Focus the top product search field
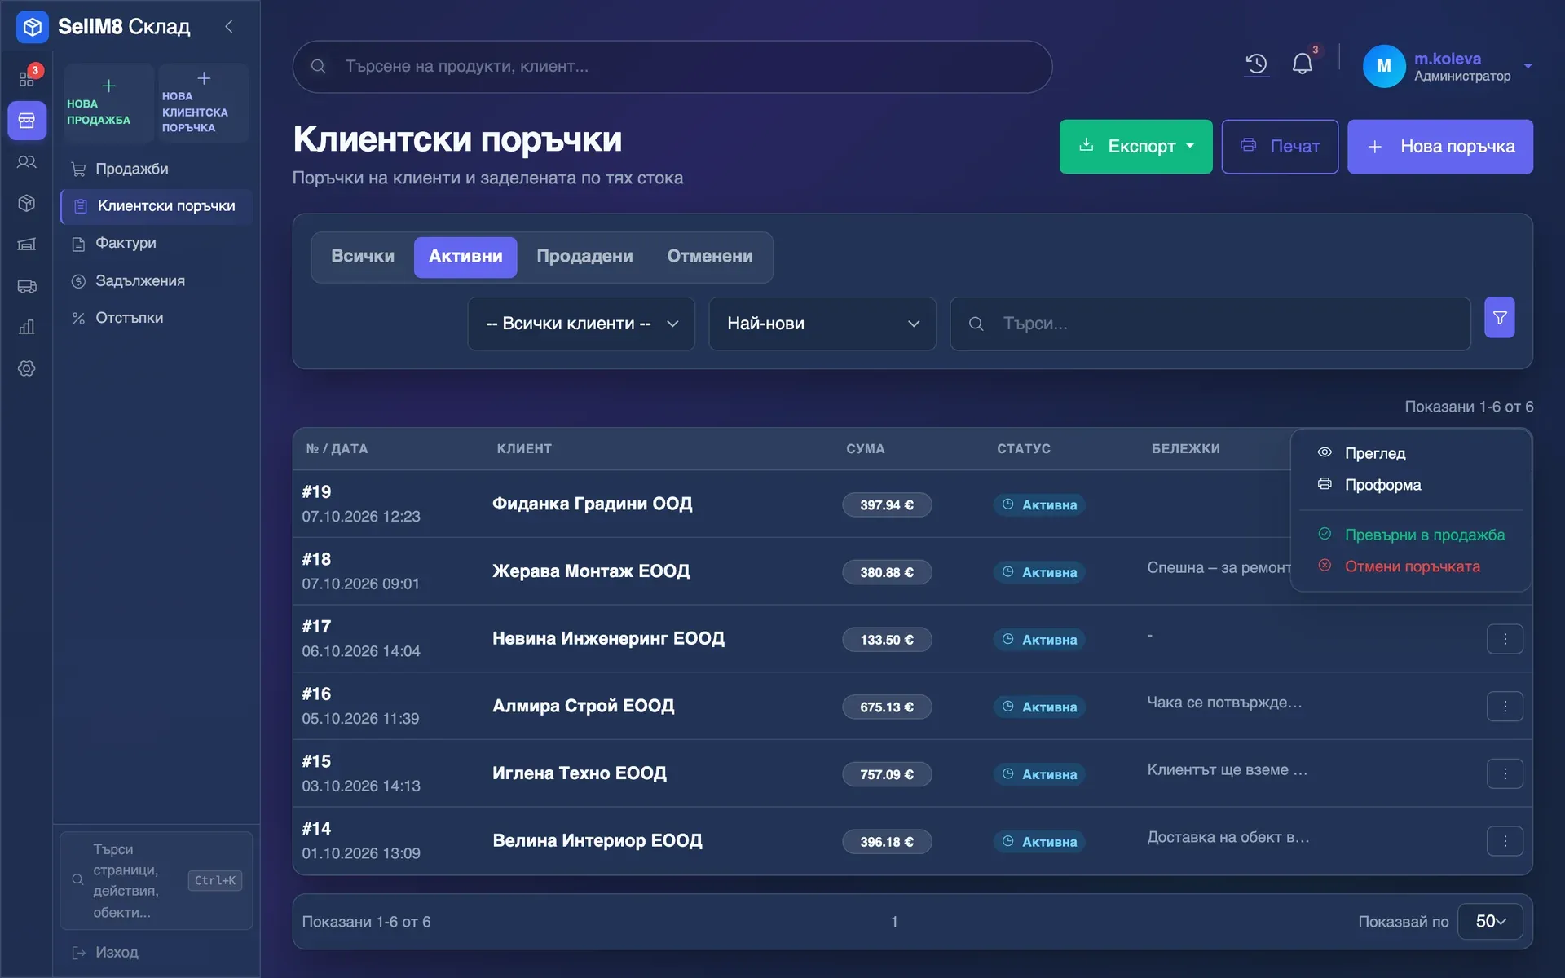This screenshot has width=1565, height=978. [x=672, y=67]
